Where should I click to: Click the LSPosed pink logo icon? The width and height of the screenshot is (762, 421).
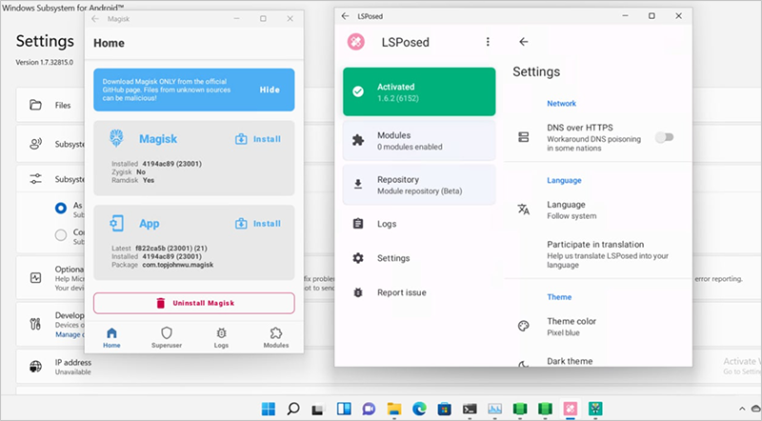click(355, 42)
